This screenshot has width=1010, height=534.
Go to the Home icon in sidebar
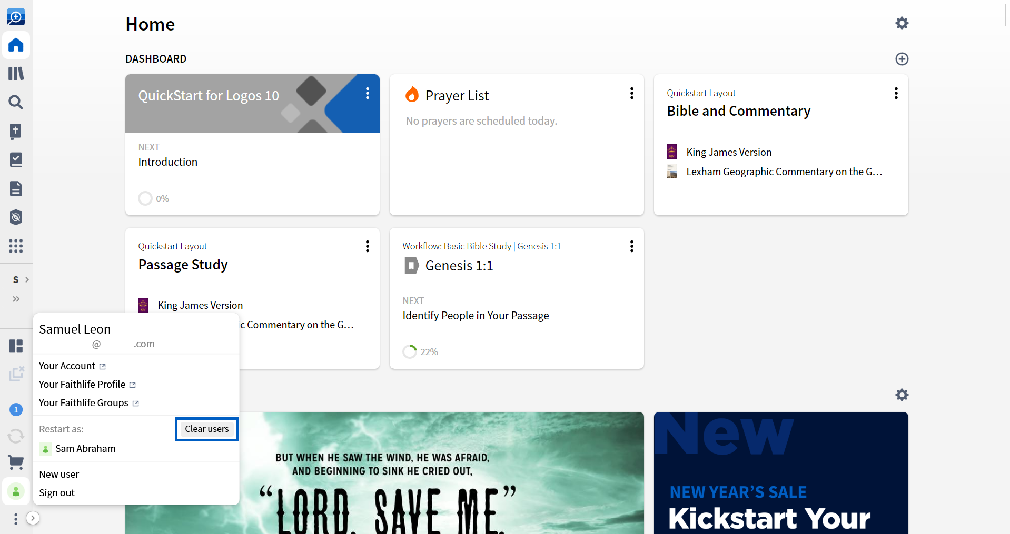tap(16, 45)
